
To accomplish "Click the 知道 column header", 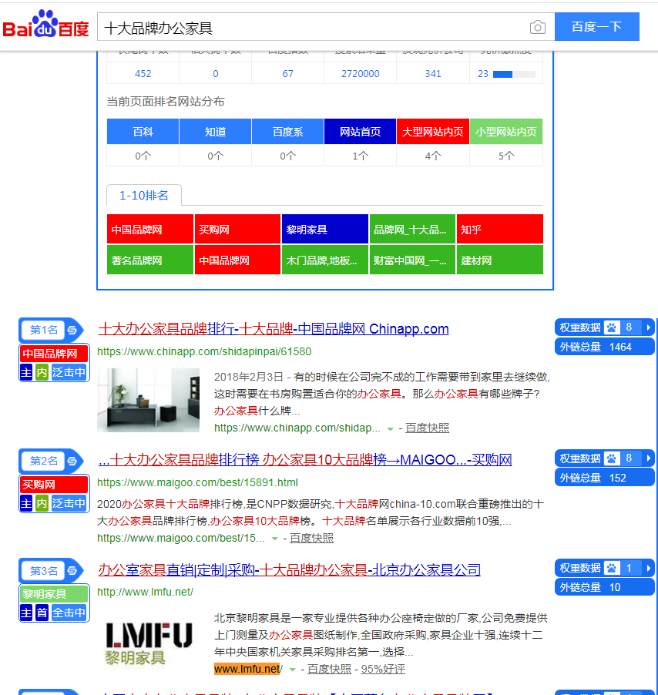I will click(x=215, y=132).
